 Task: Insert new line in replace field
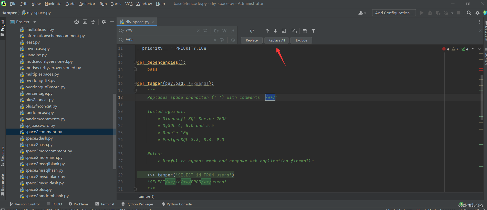[222, 40]
